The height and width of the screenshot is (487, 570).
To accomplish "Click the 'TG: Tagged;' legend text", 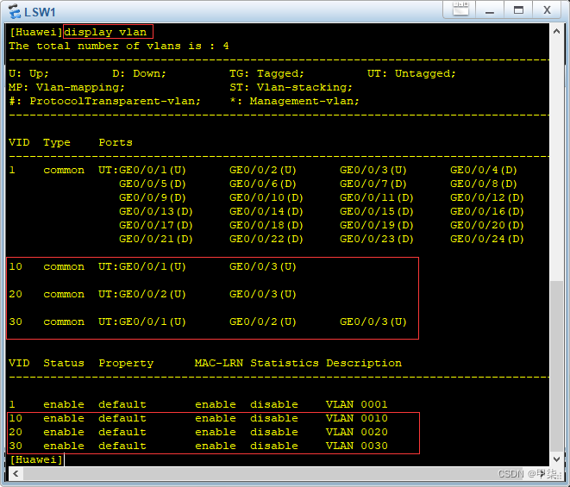I will click(266, 73).
